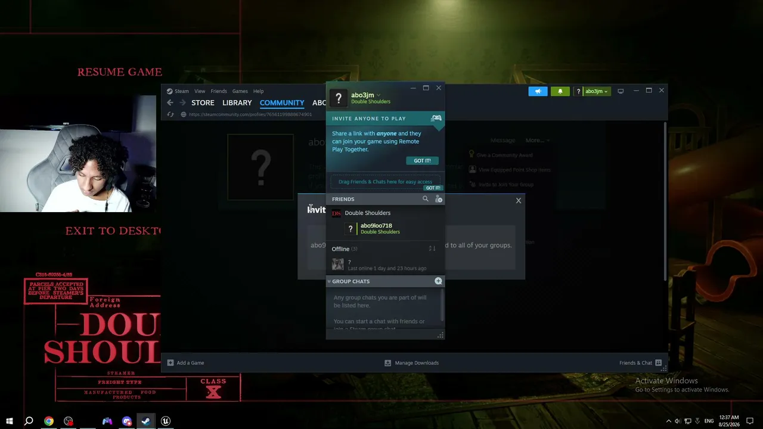Open the View menu
This screenshot has width=763, height=429.
[200, 91]
